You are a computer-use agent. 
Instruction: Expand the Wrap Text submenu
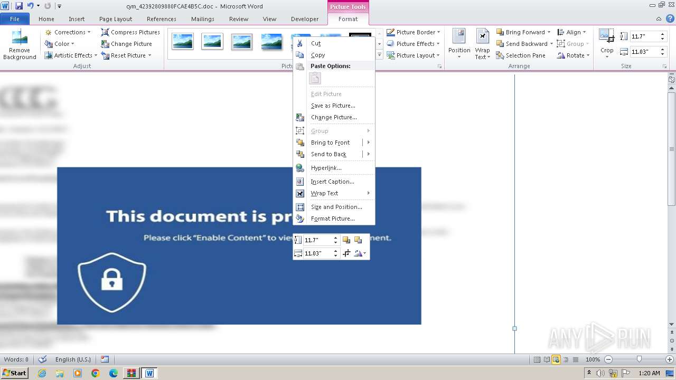(x=334, y=193)
